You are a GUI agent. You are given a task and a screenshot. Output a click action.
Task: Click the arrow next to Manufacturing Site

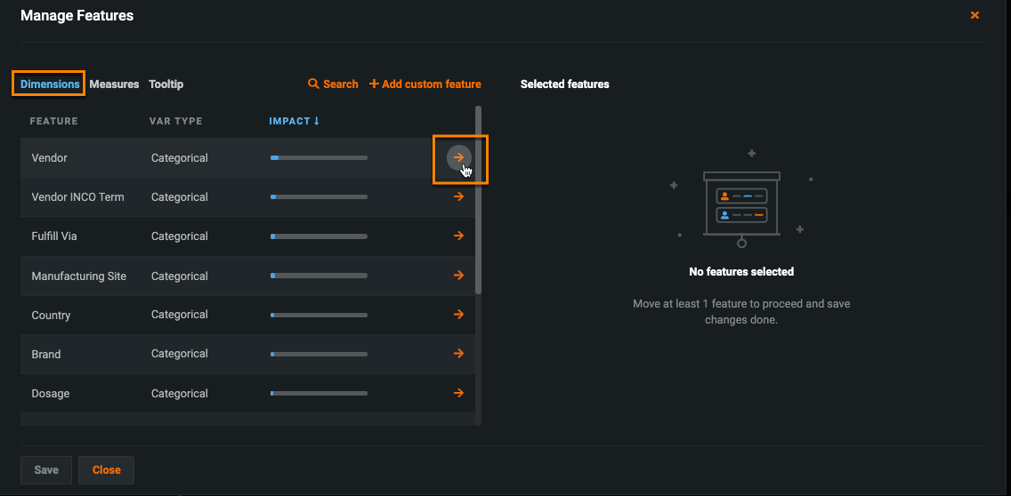[x=458, y=276]
